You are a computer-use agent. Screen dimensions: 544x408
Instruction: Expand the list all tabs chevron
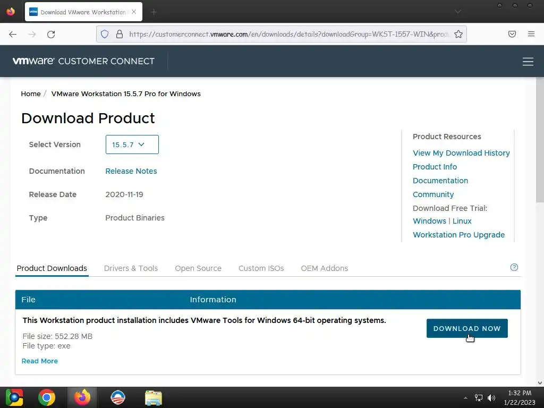pyautogui.click(x=458, y=12)
